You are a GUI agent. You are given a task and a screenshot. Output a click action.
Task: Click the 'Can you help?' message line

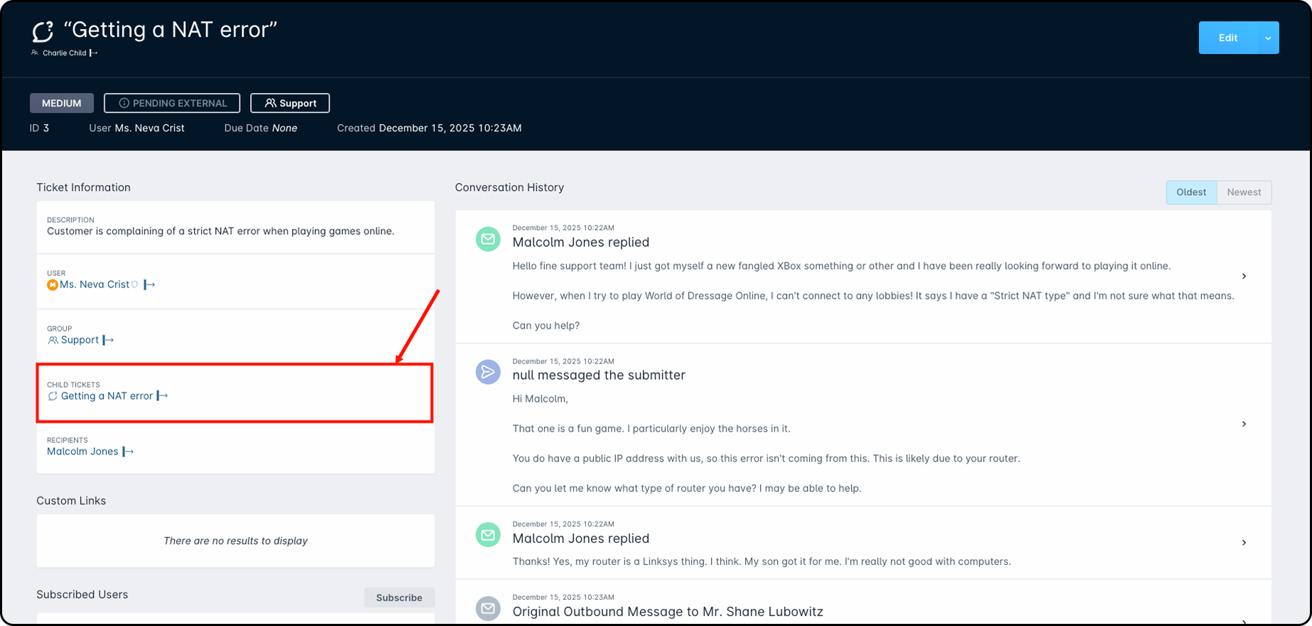546,326
